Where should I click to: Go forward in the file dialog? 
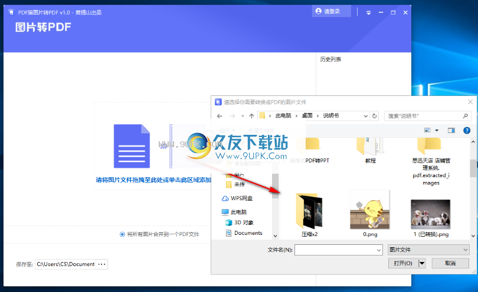[x=233, y=116]
